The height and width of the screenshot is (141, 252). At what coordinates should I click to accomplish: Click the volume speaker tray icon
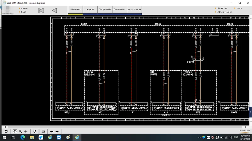coord(231,137)
